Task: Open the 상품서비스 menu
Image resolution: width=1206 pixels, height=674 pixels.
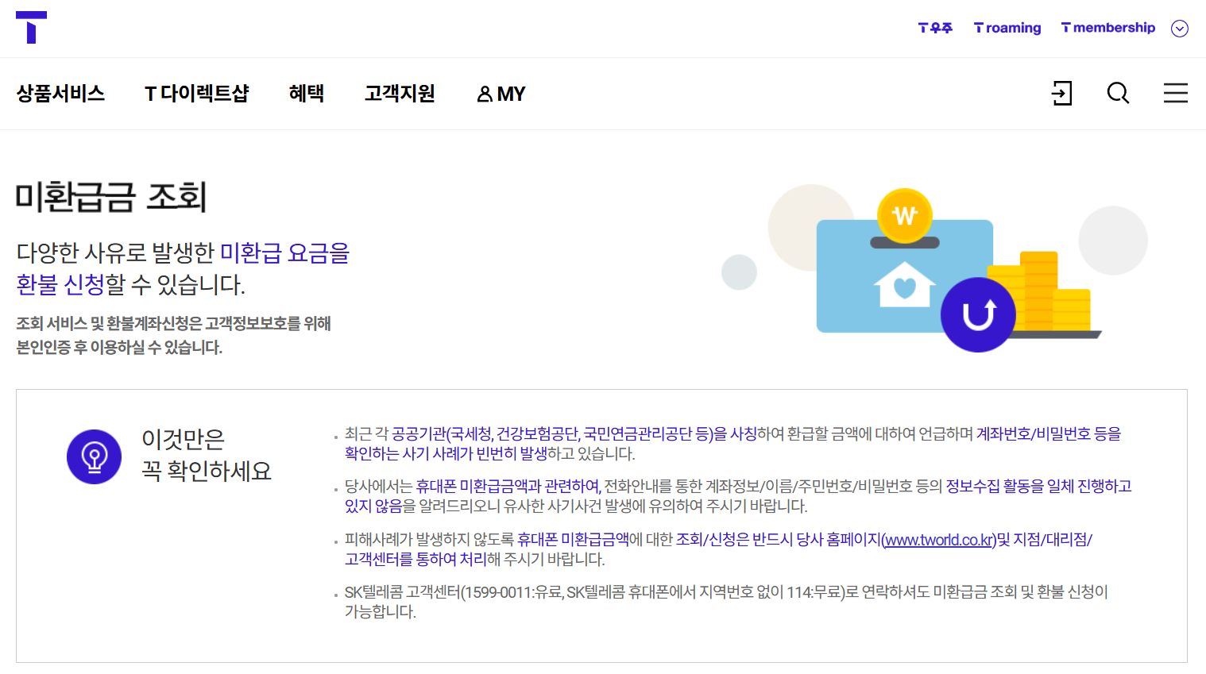Action: point(60,94)
